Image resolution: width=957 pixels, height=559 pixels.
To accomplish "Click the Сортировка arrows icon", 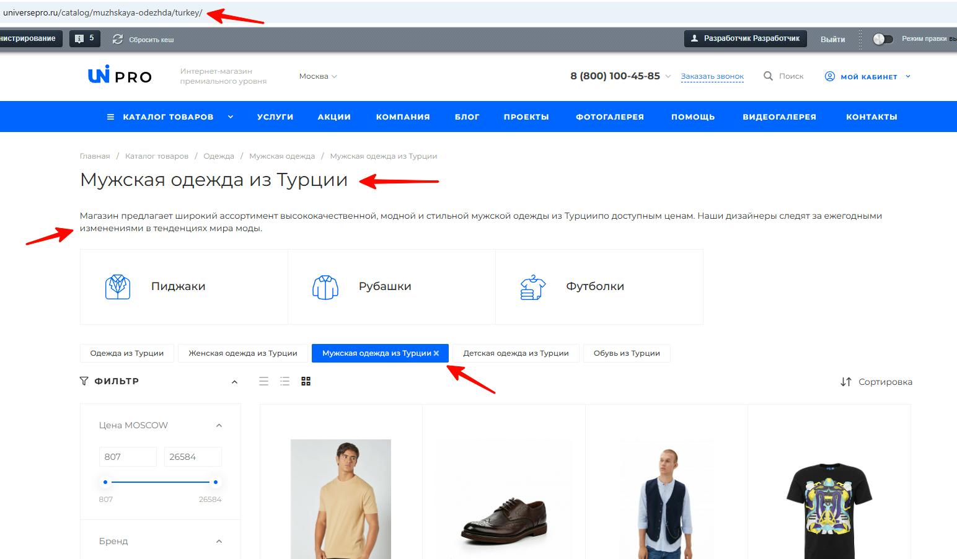I will pyautogui.click(x=847, y=382).
